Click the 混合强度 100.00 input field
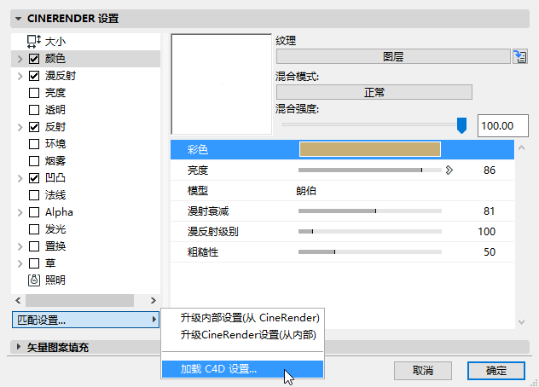The width and height of the screenshot is (539, 387). 503,126
